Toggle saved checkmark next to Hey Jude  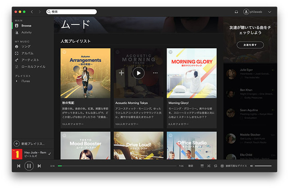49,154
